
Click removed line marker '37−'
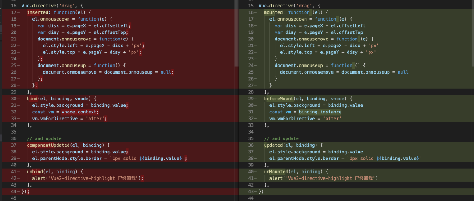point(15,145)
